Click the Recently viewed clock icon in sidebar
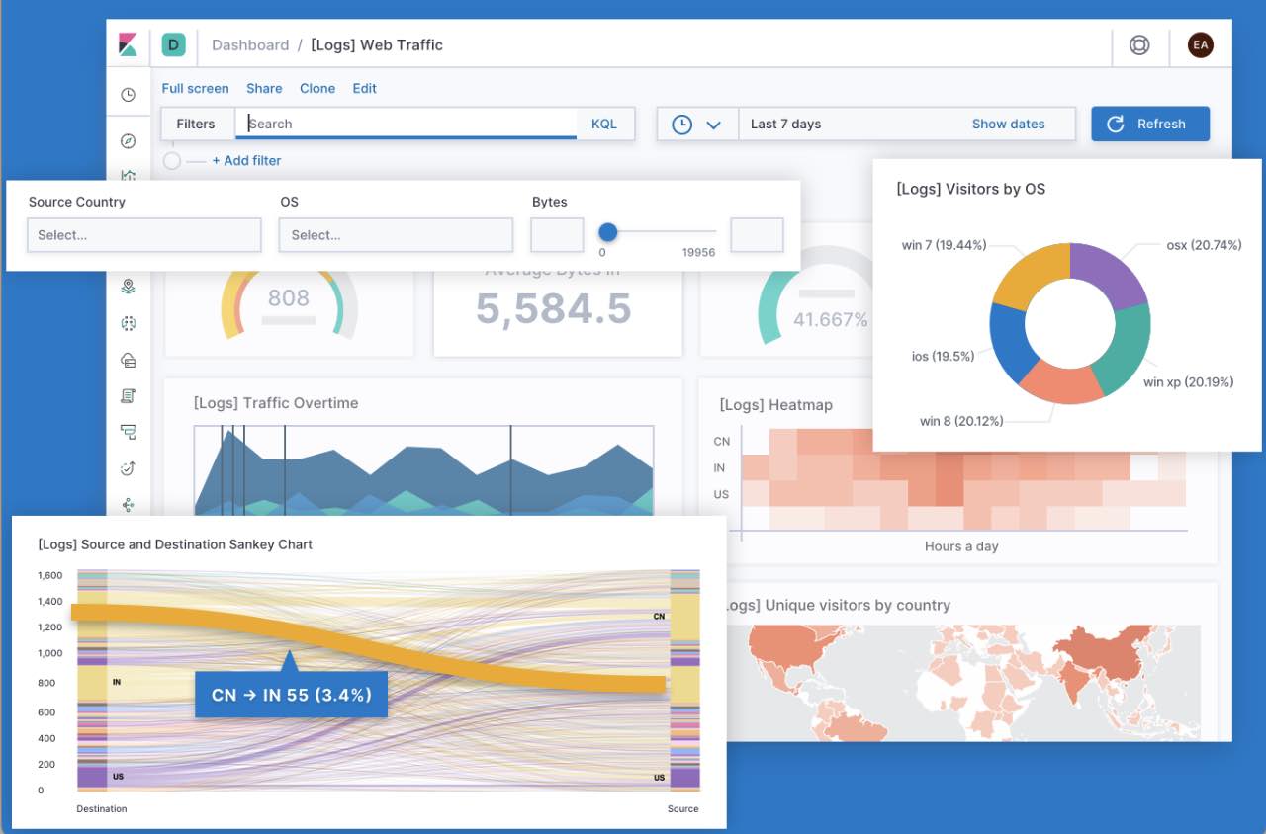The height and width of the screenshot is (834, 1266). pos(128,94)
